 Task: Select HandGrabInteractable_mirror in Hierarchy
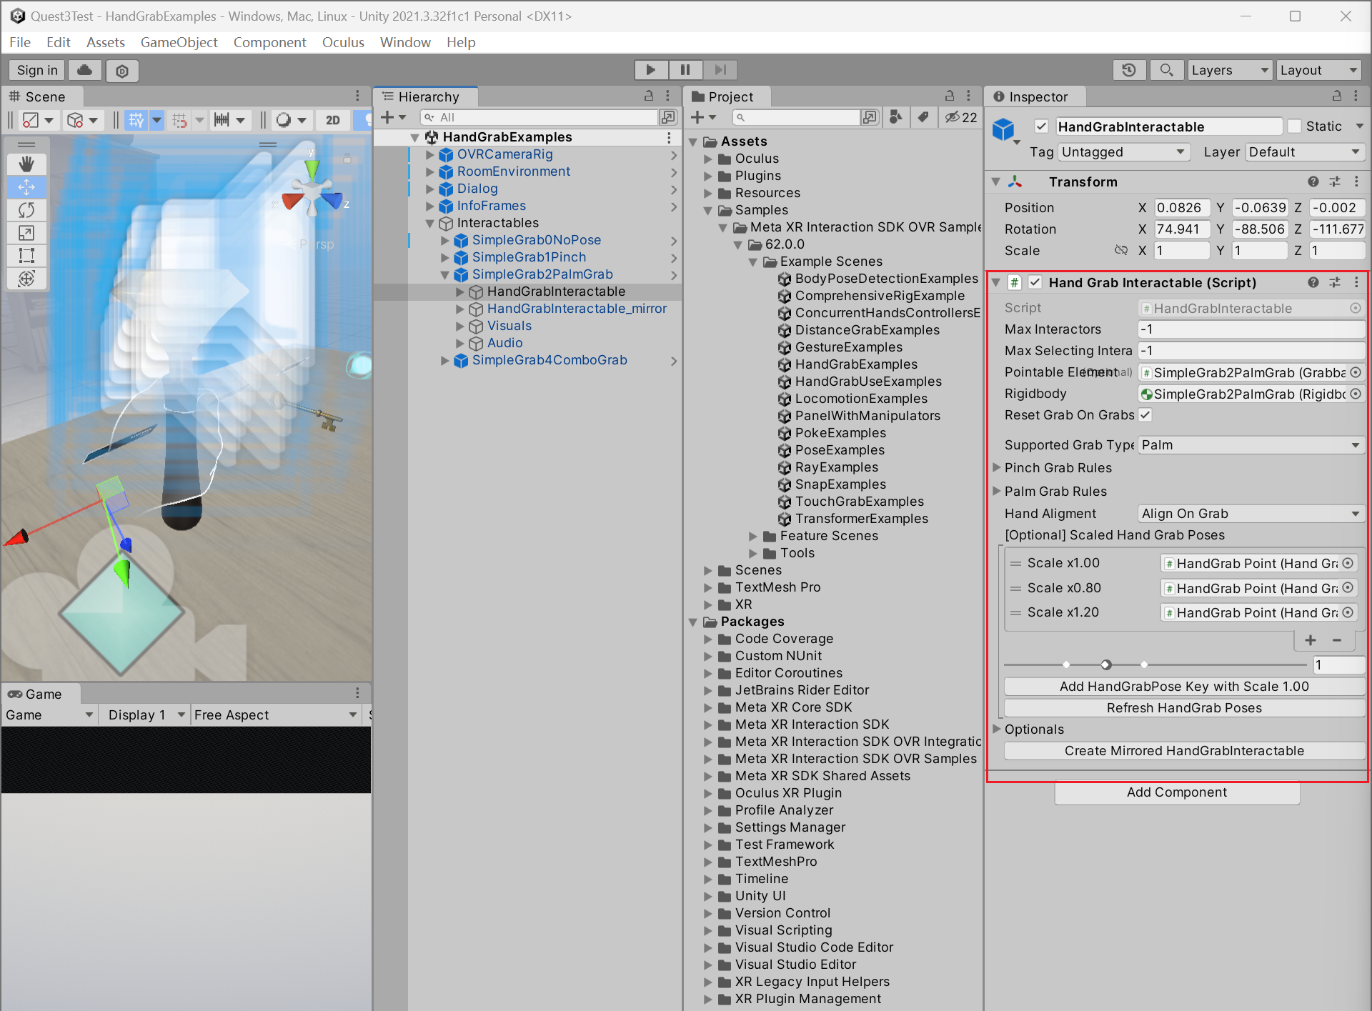click(577, 309)
